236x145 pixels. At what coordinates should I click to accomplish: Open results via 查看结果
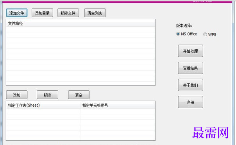[x=191, y=68]
